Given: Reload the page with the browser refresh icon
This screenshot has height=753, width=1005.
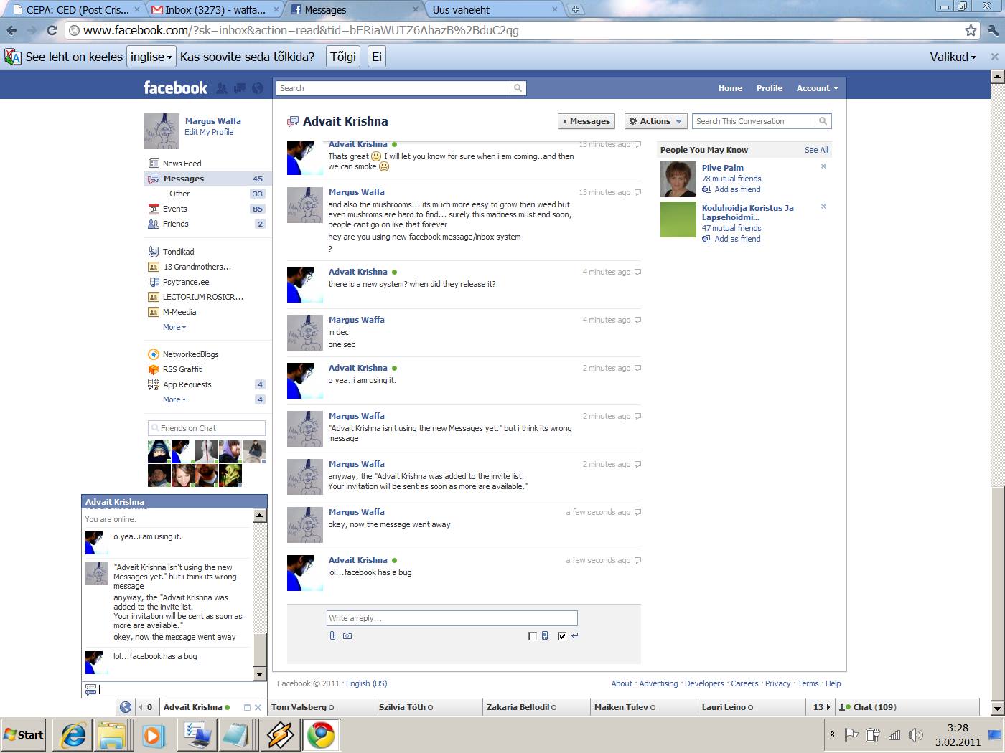Looking at the screenshot, I should pyautogui.click(x=52, y=30).
